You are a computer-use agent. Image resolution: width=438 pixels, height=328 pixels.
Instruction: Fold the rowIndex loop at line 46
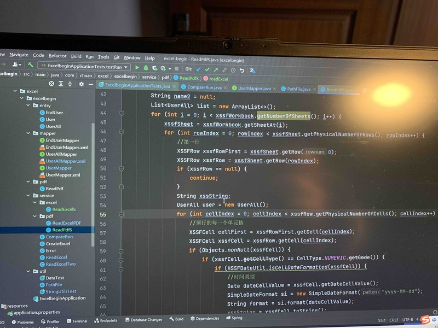(x=122, y=132)
